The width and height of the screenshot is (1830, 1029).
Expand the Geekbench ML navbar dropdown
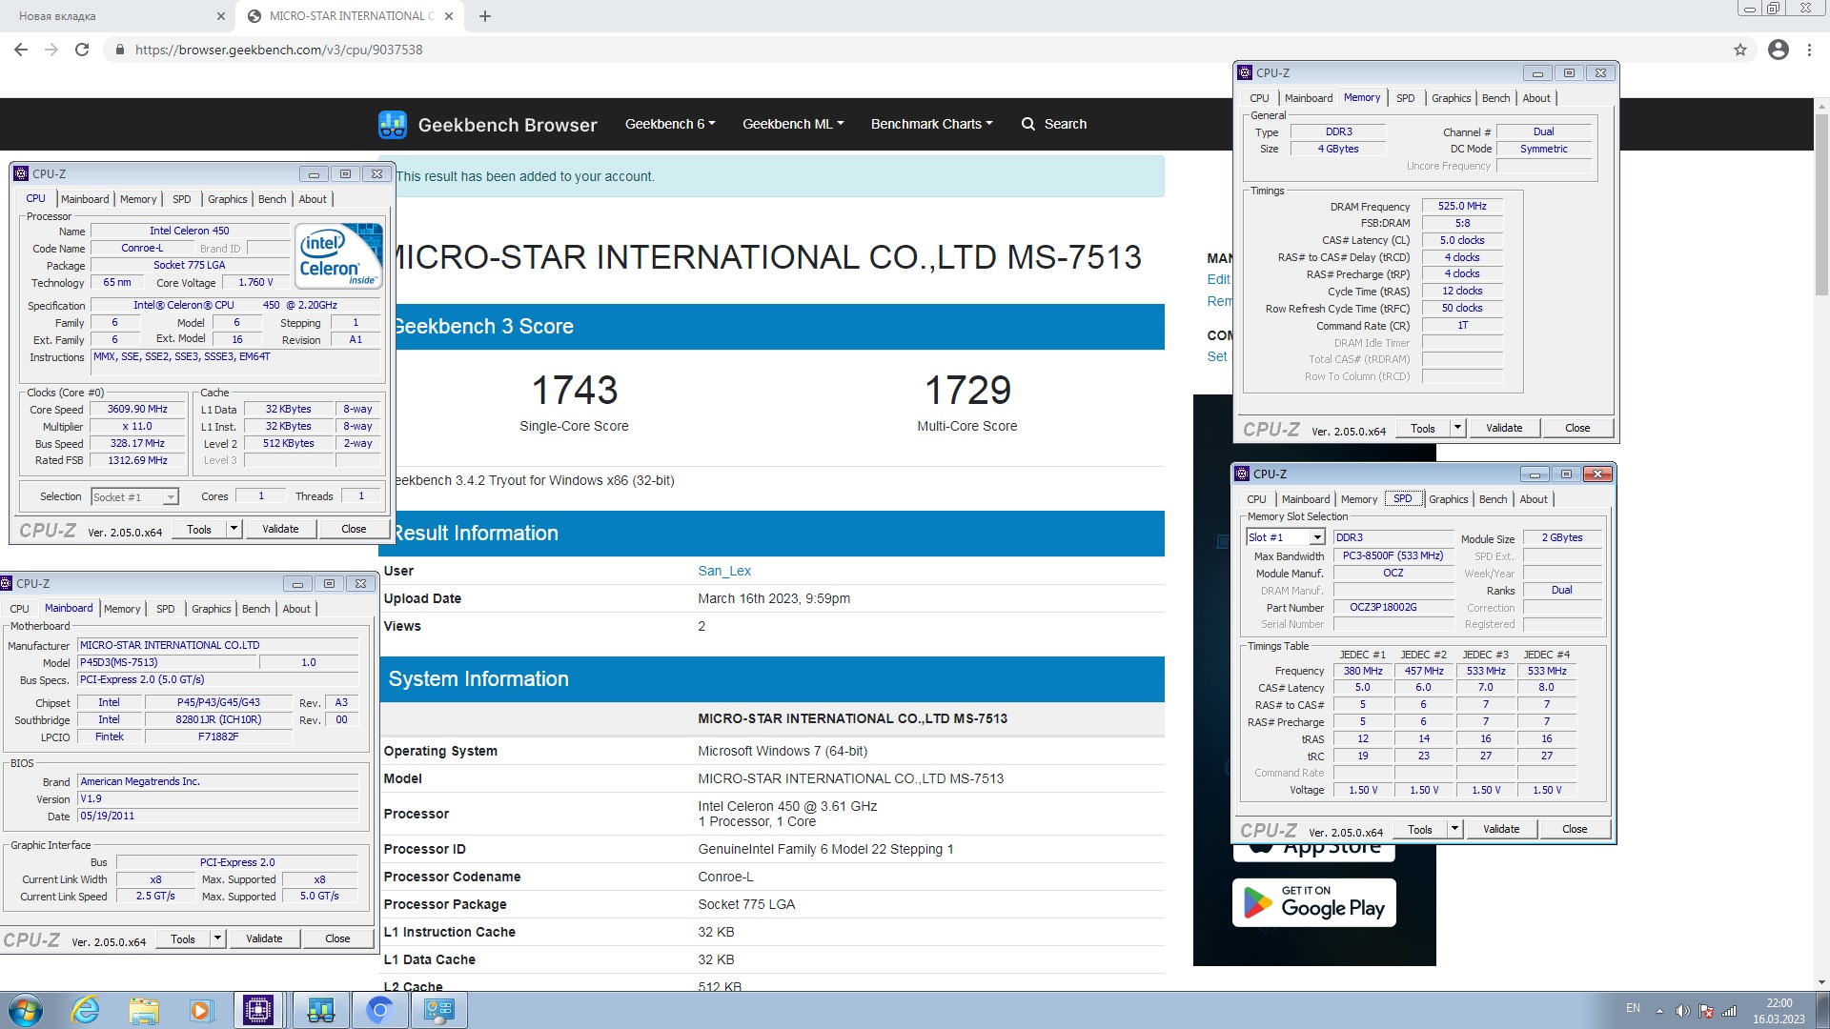click(x=793, y=124)
